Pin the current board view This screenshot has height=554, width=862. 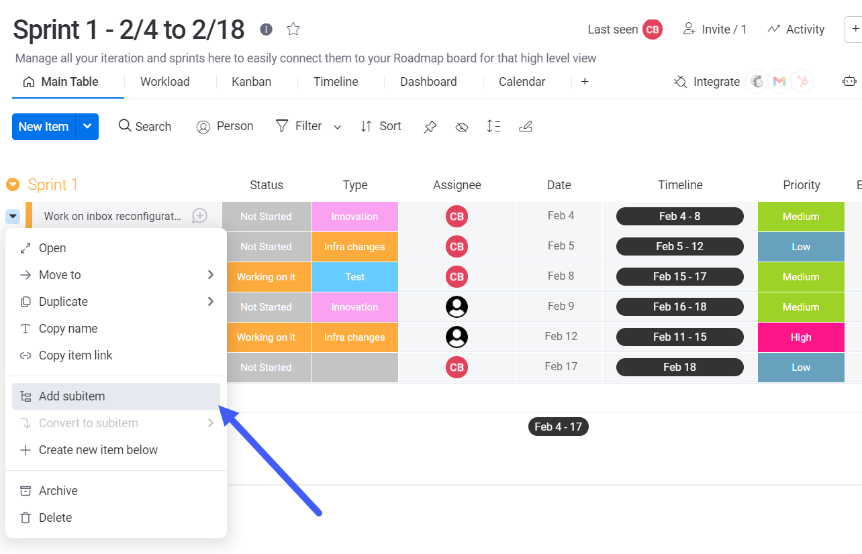tap(430, 126)
